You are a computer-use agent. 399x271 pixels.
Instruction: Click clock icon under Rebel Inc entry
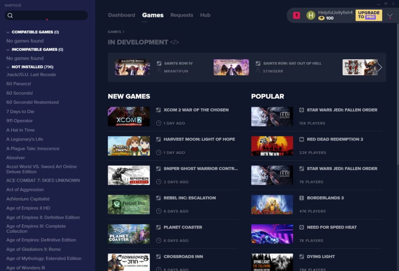click(159, 211)
